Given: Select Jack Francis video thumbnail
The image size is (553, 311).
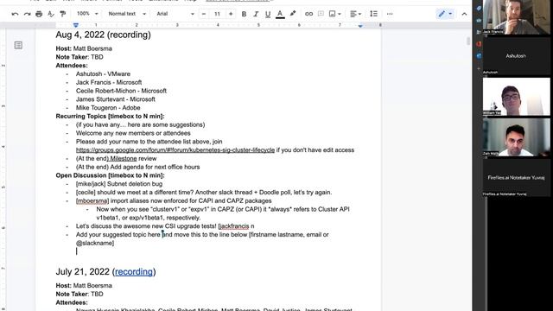Looking at the screenshot, I should 516,17.
